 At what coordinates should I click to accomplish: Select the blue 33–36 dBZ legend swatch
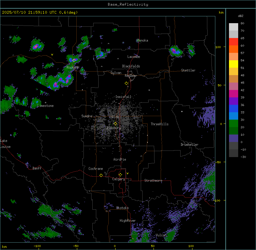pos(233,108)
